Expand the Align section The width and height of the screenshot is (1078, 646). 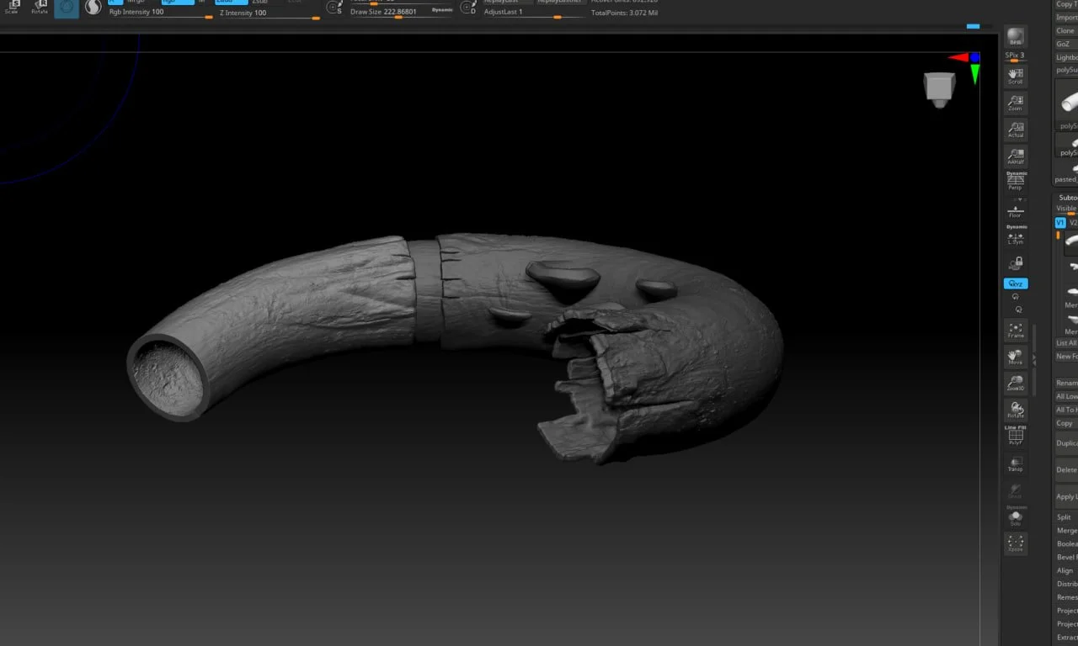[1066, 570]
